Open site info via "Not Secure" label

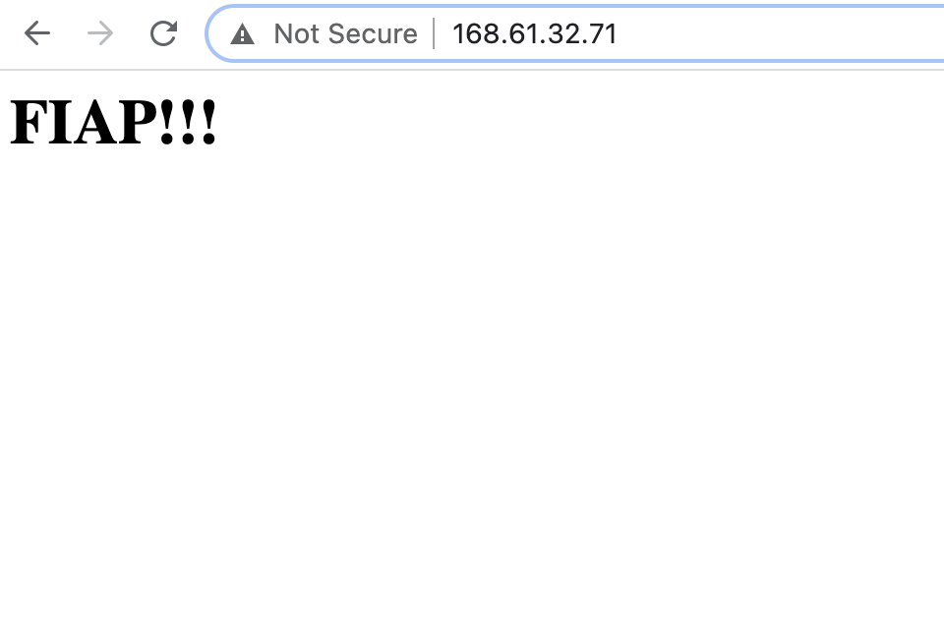[345, 33]
